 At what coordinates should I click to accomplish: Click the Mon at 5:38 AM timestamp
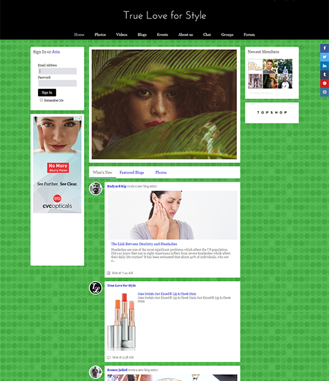coord(122,357)
